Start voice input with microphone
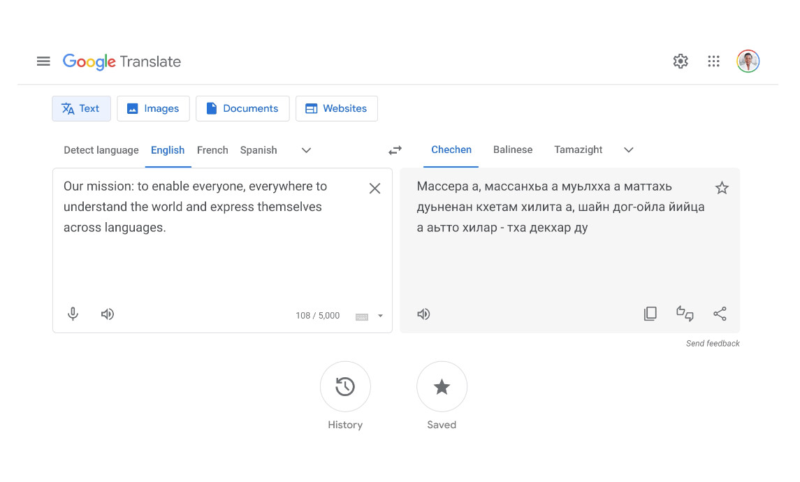Viewport: 800px width, 482px height. [x=73, y=314]
